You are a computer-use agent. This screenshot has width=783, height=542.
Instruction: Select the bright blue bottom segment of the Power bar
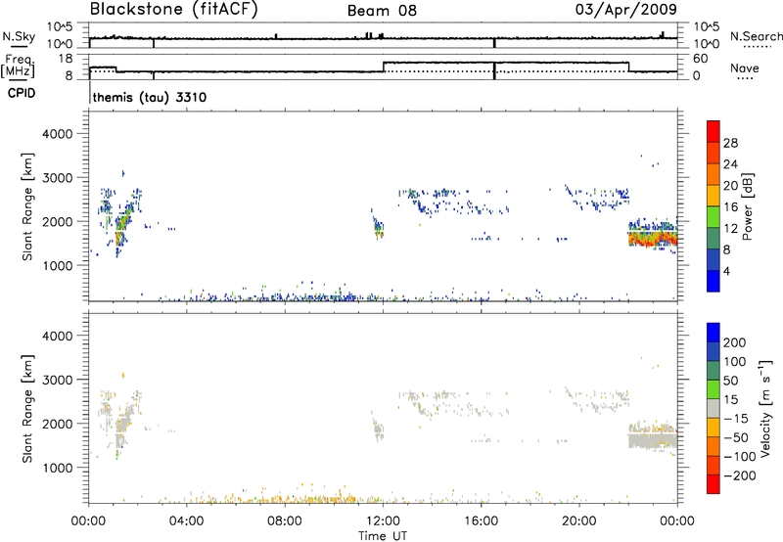[x=714, y=281]
